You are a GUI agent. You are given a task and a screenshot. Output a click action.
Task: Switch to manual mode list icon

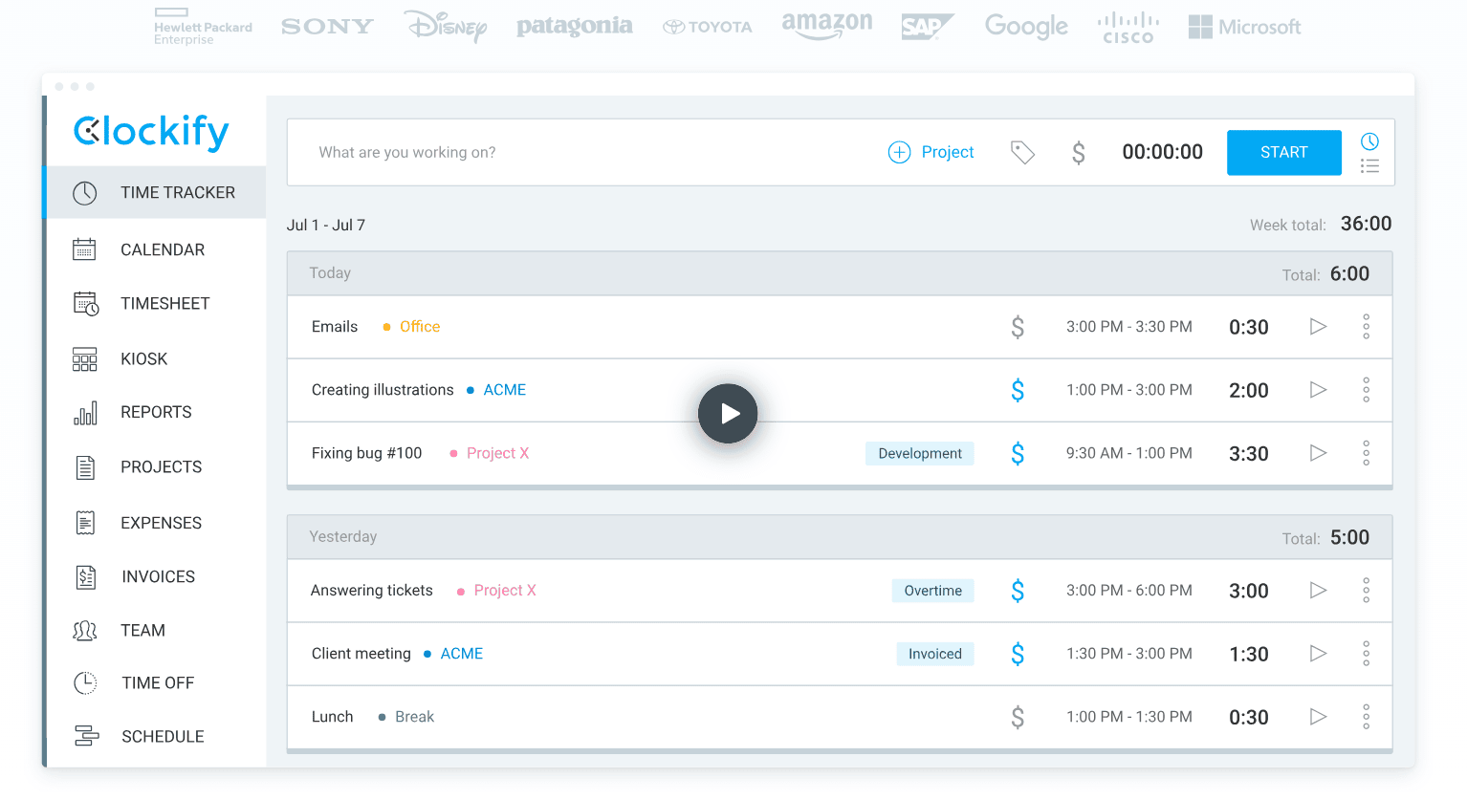[1369, 166]
